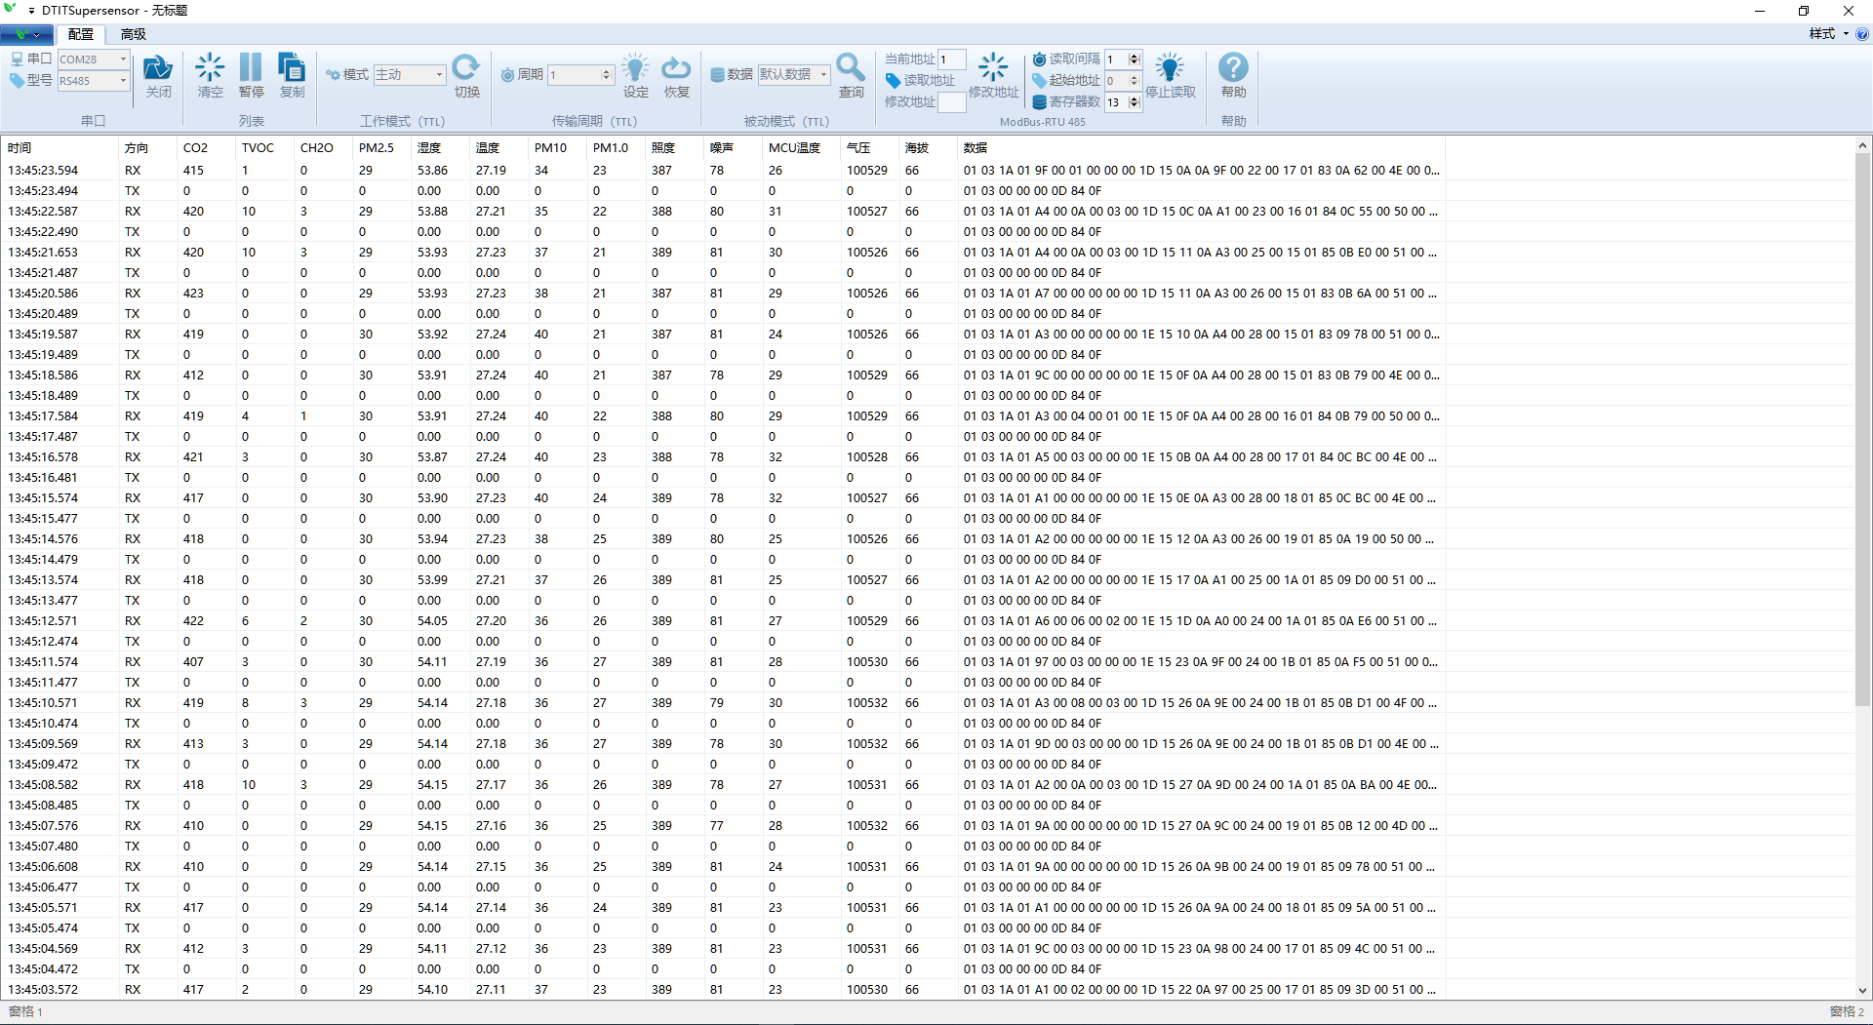The height and width of the screenshot is (1025, 1873).
Task: Click the 方向 column header
Action: click(146, 147)
